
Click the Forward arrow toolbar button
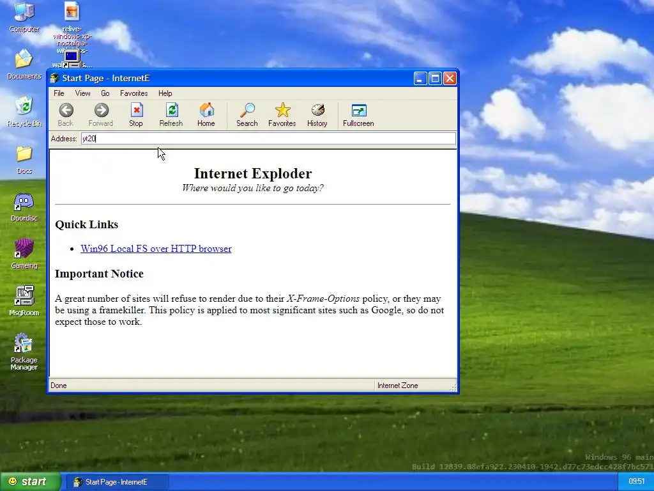tap(100, 115)
